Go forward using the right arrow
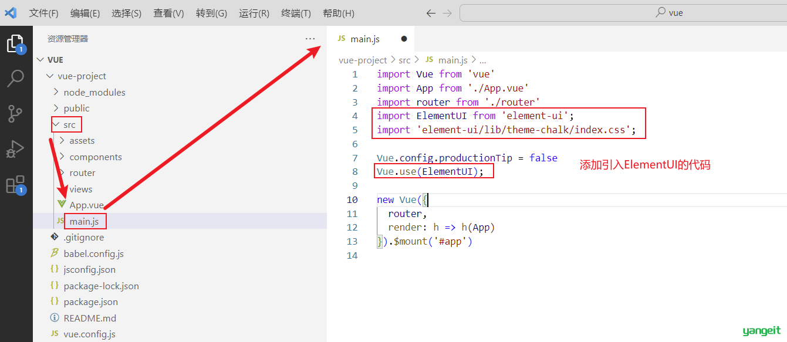This screenshot has width=787, height=342. [x=447, y=13]
